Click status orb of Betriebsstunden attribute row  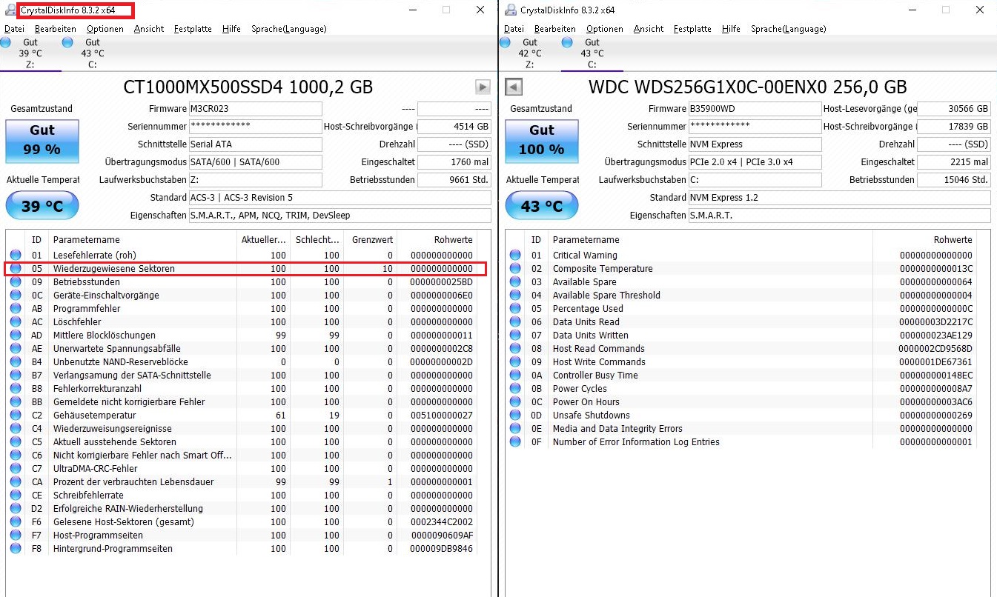[x=16, y=282]
